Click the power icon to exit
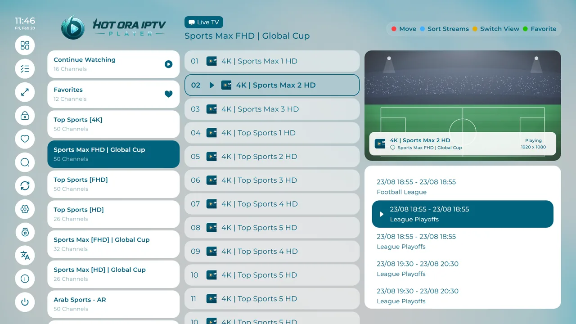576x324 pixels. [x=25, y=302]
